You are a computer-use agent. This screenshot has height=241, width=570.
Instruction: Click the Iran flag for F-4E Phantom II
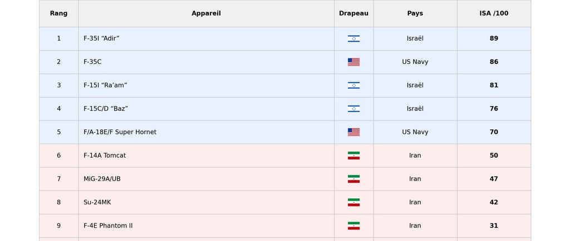[x=353, y=226]
